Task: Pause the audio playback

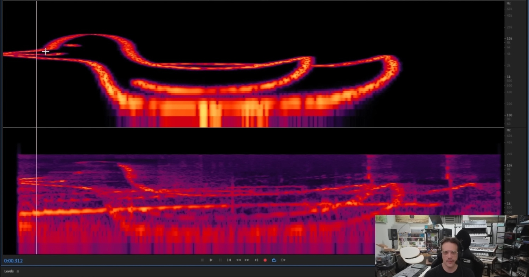Action: 220,259
